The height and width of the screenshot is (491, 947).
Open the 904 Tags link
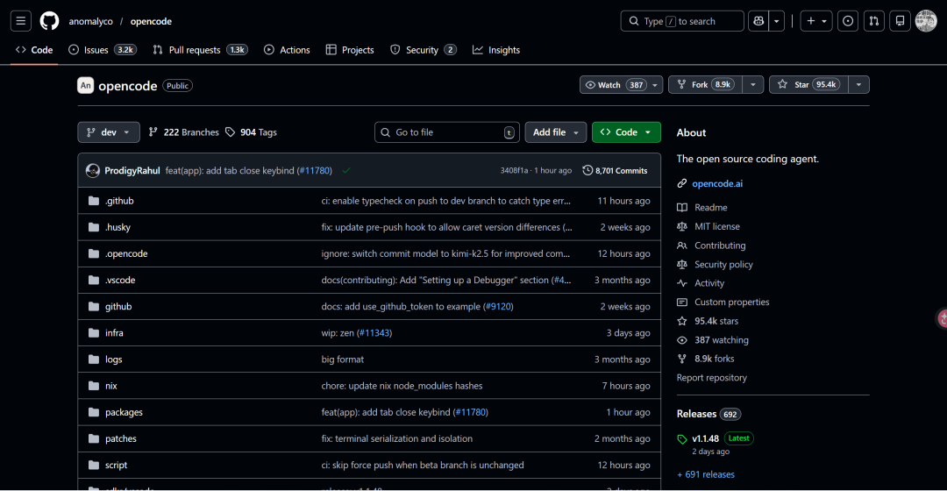[x=251, y=132]
